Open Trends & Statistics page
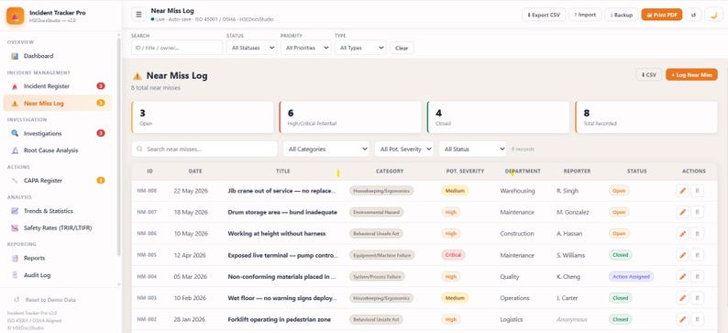Viewport: 728px width, 333px height. click(x=57, y=211)
